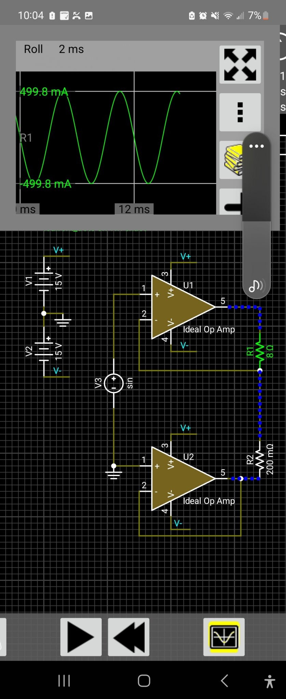Adjust the floating volume slider
Viewport: 286px width, 699px height.
coord(257,215)
